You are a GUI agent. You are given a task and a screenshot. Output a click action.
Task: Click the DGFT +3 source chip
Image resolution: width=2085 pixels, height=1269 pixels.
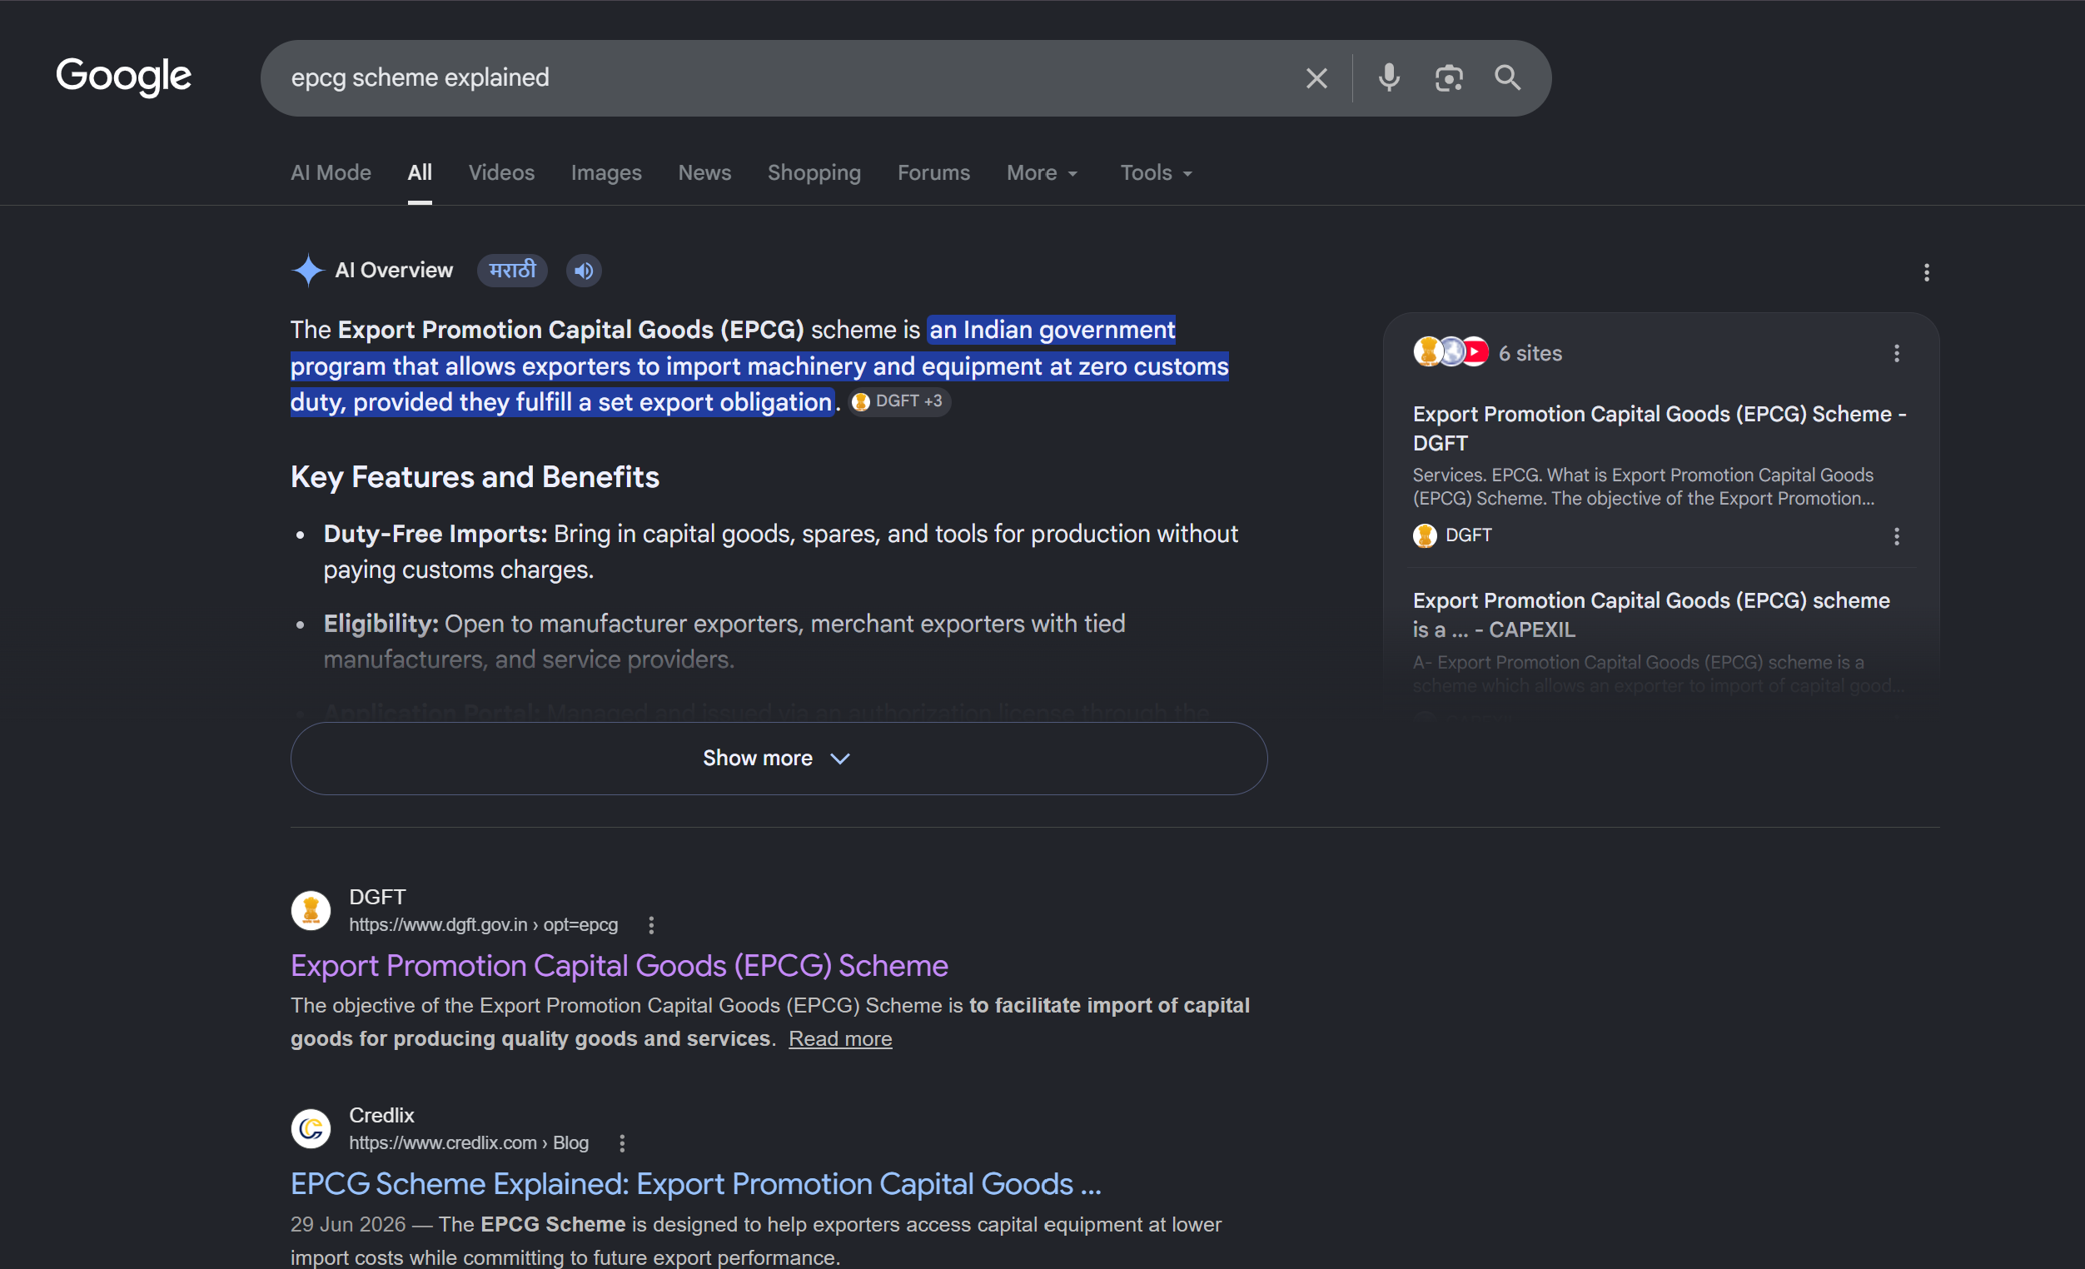pos(899,401)
